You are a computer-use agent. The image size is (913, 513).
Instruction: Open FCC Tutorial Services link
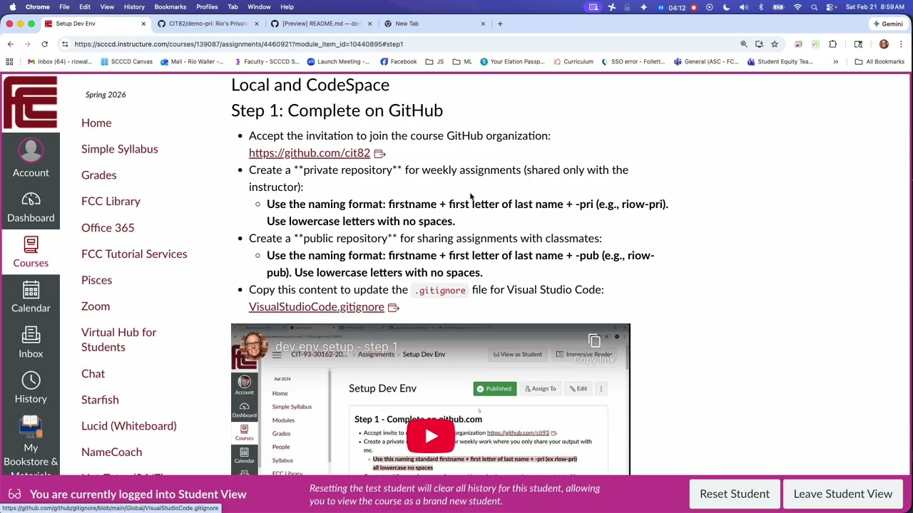(x=134, y=254)
